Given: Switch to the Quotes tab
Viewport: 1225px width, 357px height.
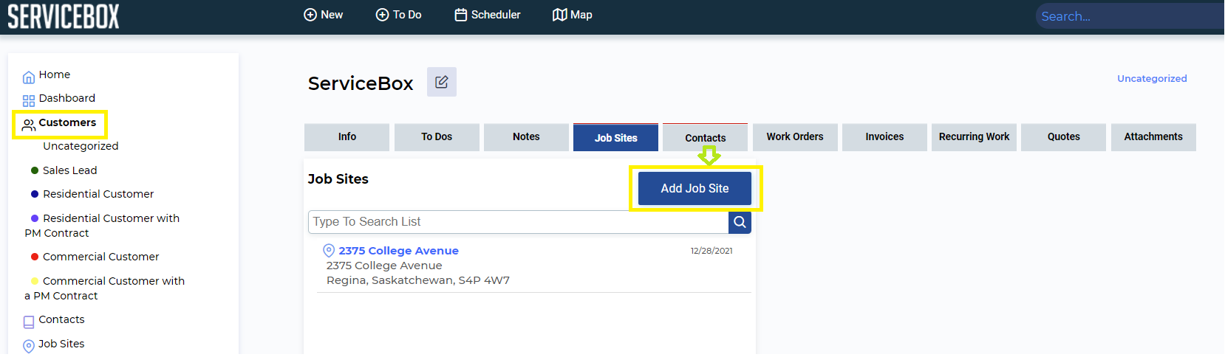Looking at the screenshot, I should 1063,137.
